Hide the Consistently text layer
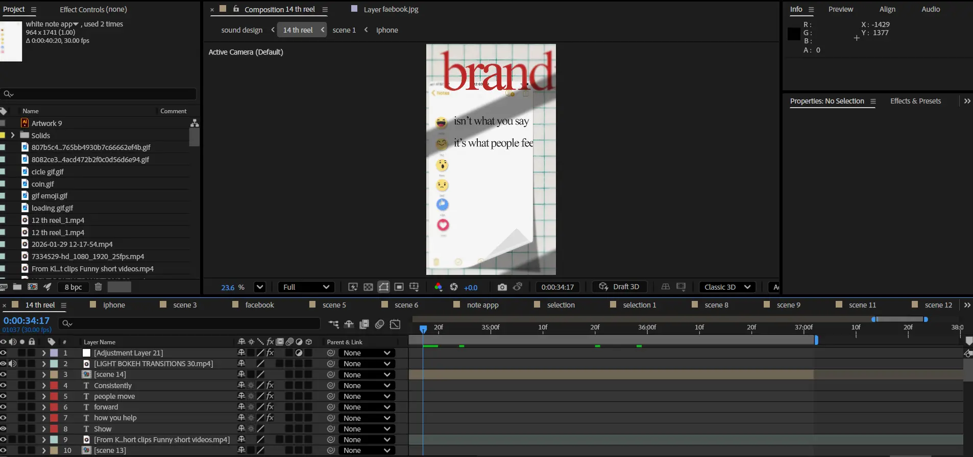973x457 pixels. (4, 386)
